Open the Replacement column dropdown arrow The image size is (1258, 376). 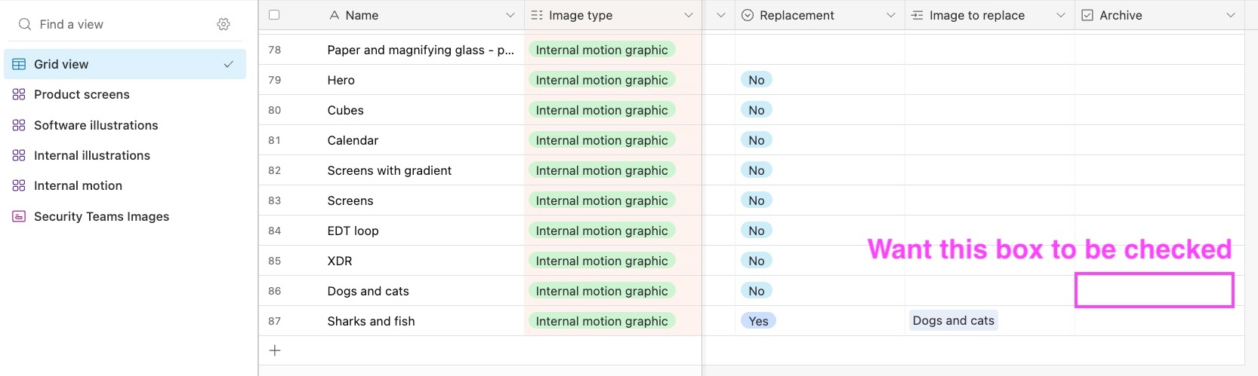pyautogui.click(x=891, y=15)
